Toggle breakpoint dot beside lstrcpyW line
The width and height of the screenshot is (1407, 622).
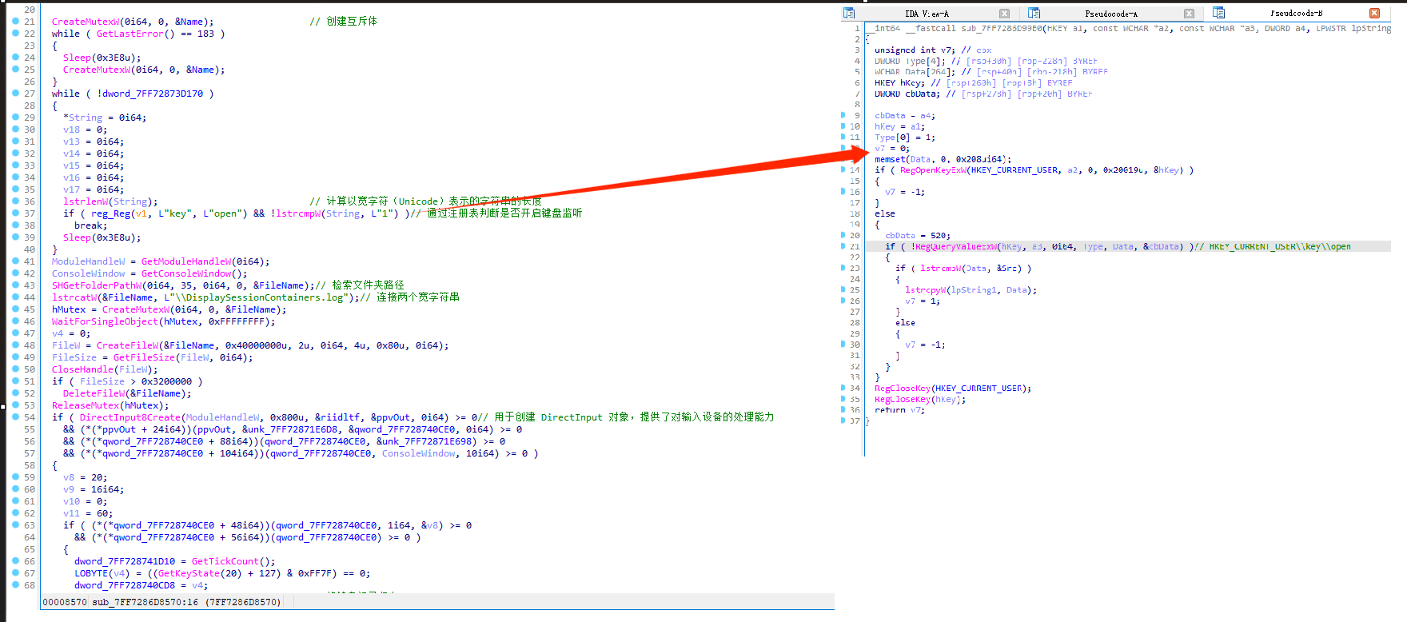tap(843, 289)
